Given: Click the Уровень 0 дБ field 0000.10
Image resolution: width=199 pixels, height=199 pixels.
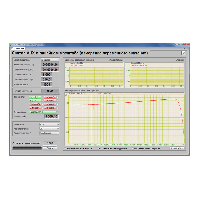Looking at the screenshot, I should [x=51, y=117].
